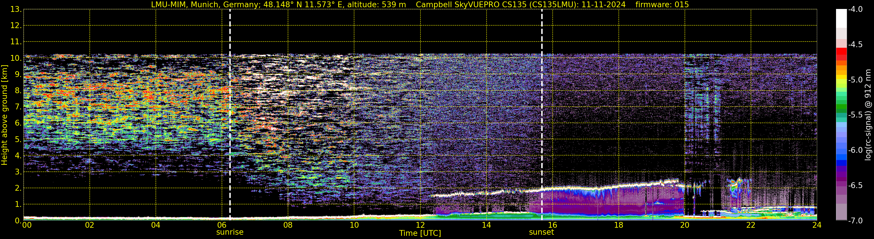Click the 'Height above ground [km]' axis title
This screenshot has height=239, width=874.
[x=4, y=115]
